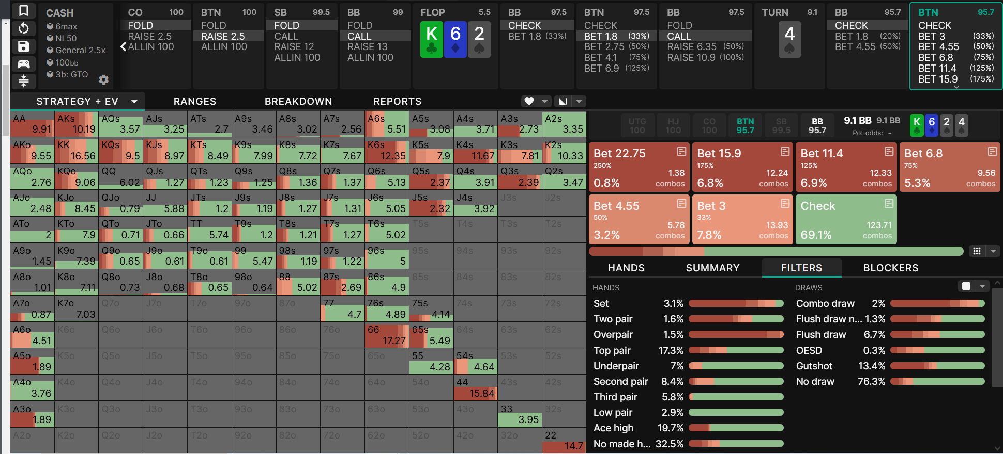The image size is (1003, 454).
Task: Click the KK hand cell showing 16.56
Action: tap(77, 150)
